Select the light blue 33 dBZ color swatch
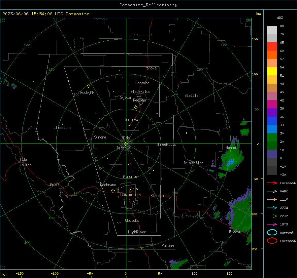This screenshot has height=278, width=297. click(272, 129)
